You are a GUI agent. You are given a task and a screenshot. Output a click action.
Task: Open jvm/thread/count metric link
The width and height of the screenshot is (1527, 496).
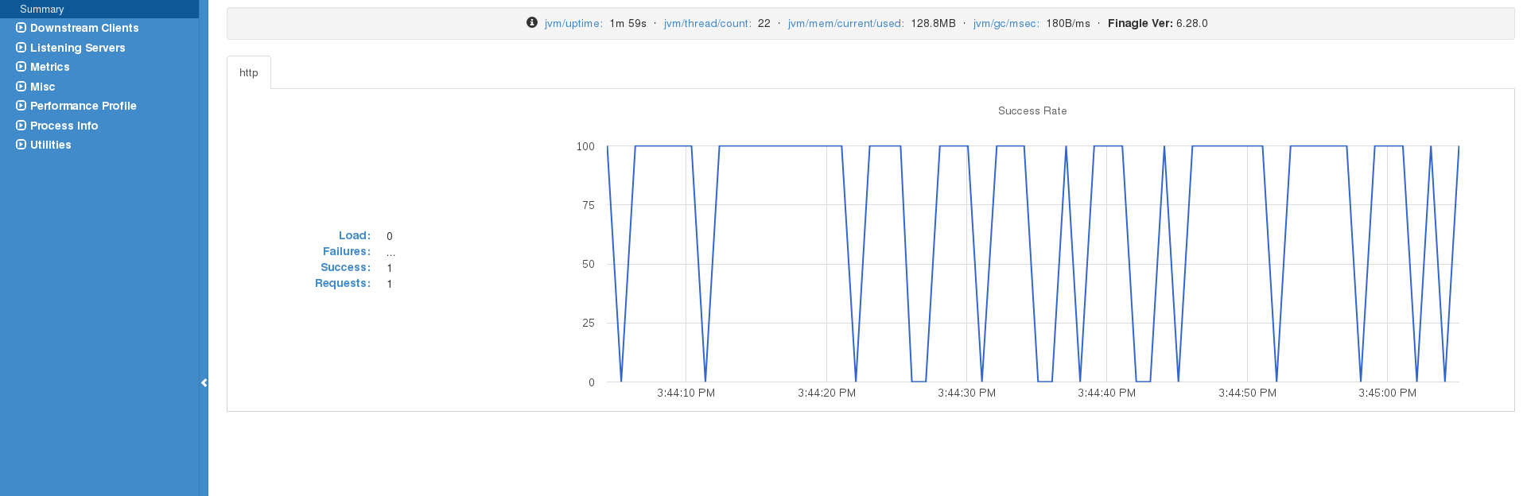click(708, 24)
